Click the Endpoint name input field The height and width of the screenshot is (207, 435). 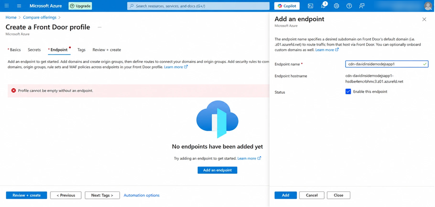click(387, 64)
